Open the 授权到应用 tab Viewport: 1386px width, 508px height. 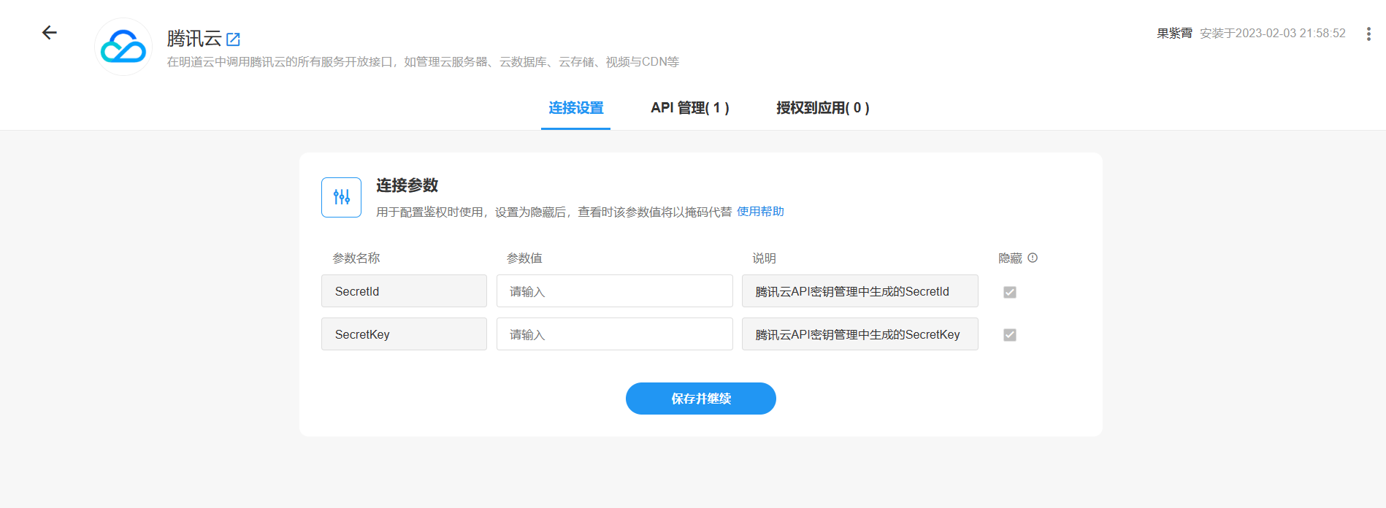[x=822, y=108]
